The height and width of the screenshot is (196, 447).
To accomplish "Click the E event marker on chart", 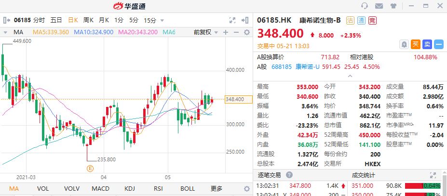I will (x=90, y=169).
